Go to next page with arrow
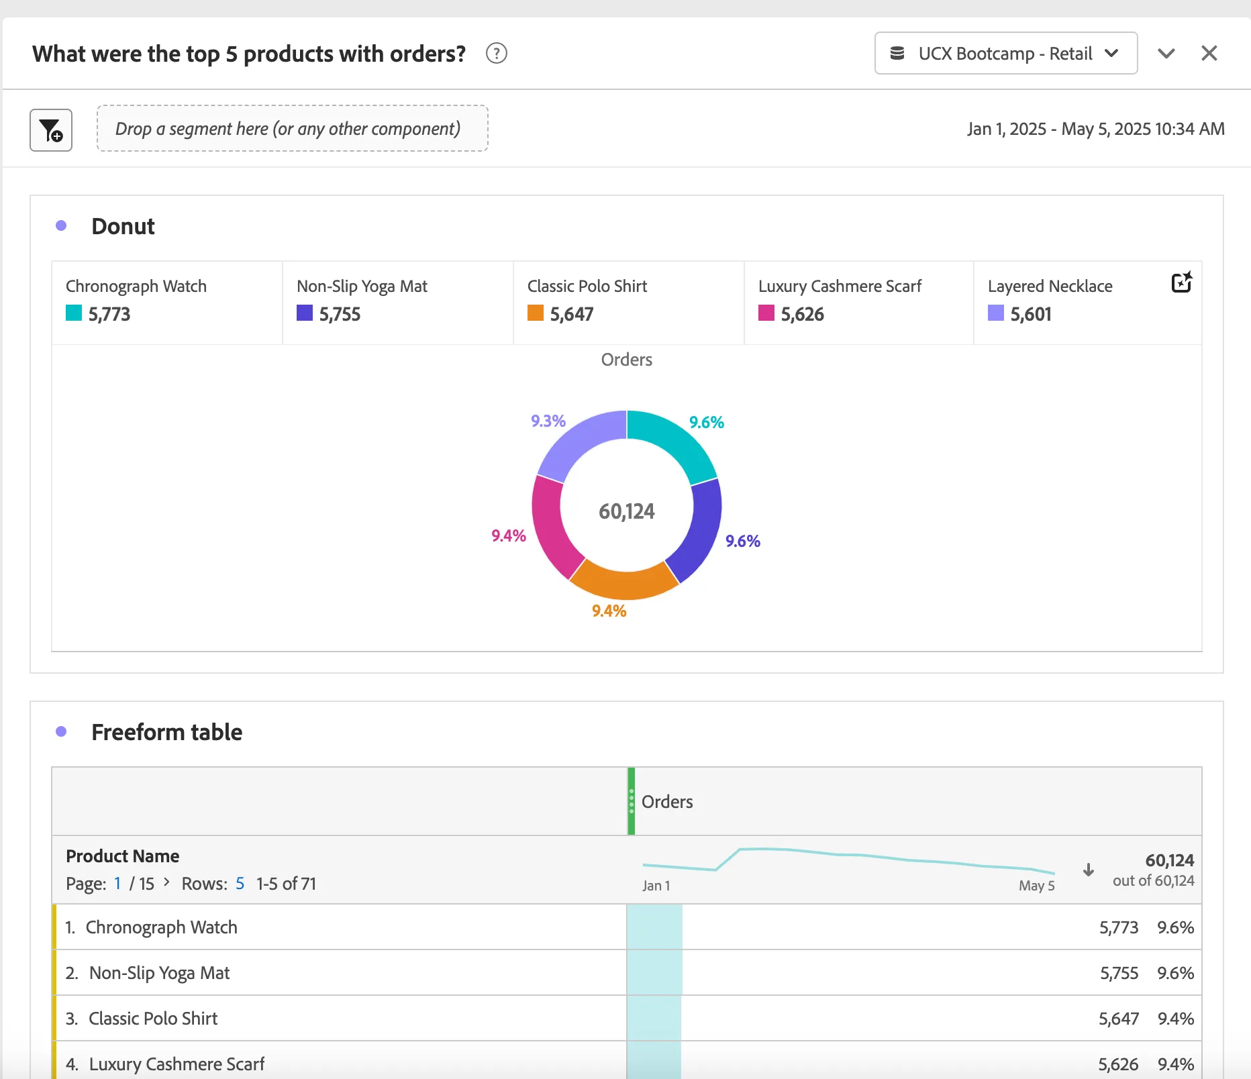This screenshot has width=1251, height=1079. [x=166, y=882]
